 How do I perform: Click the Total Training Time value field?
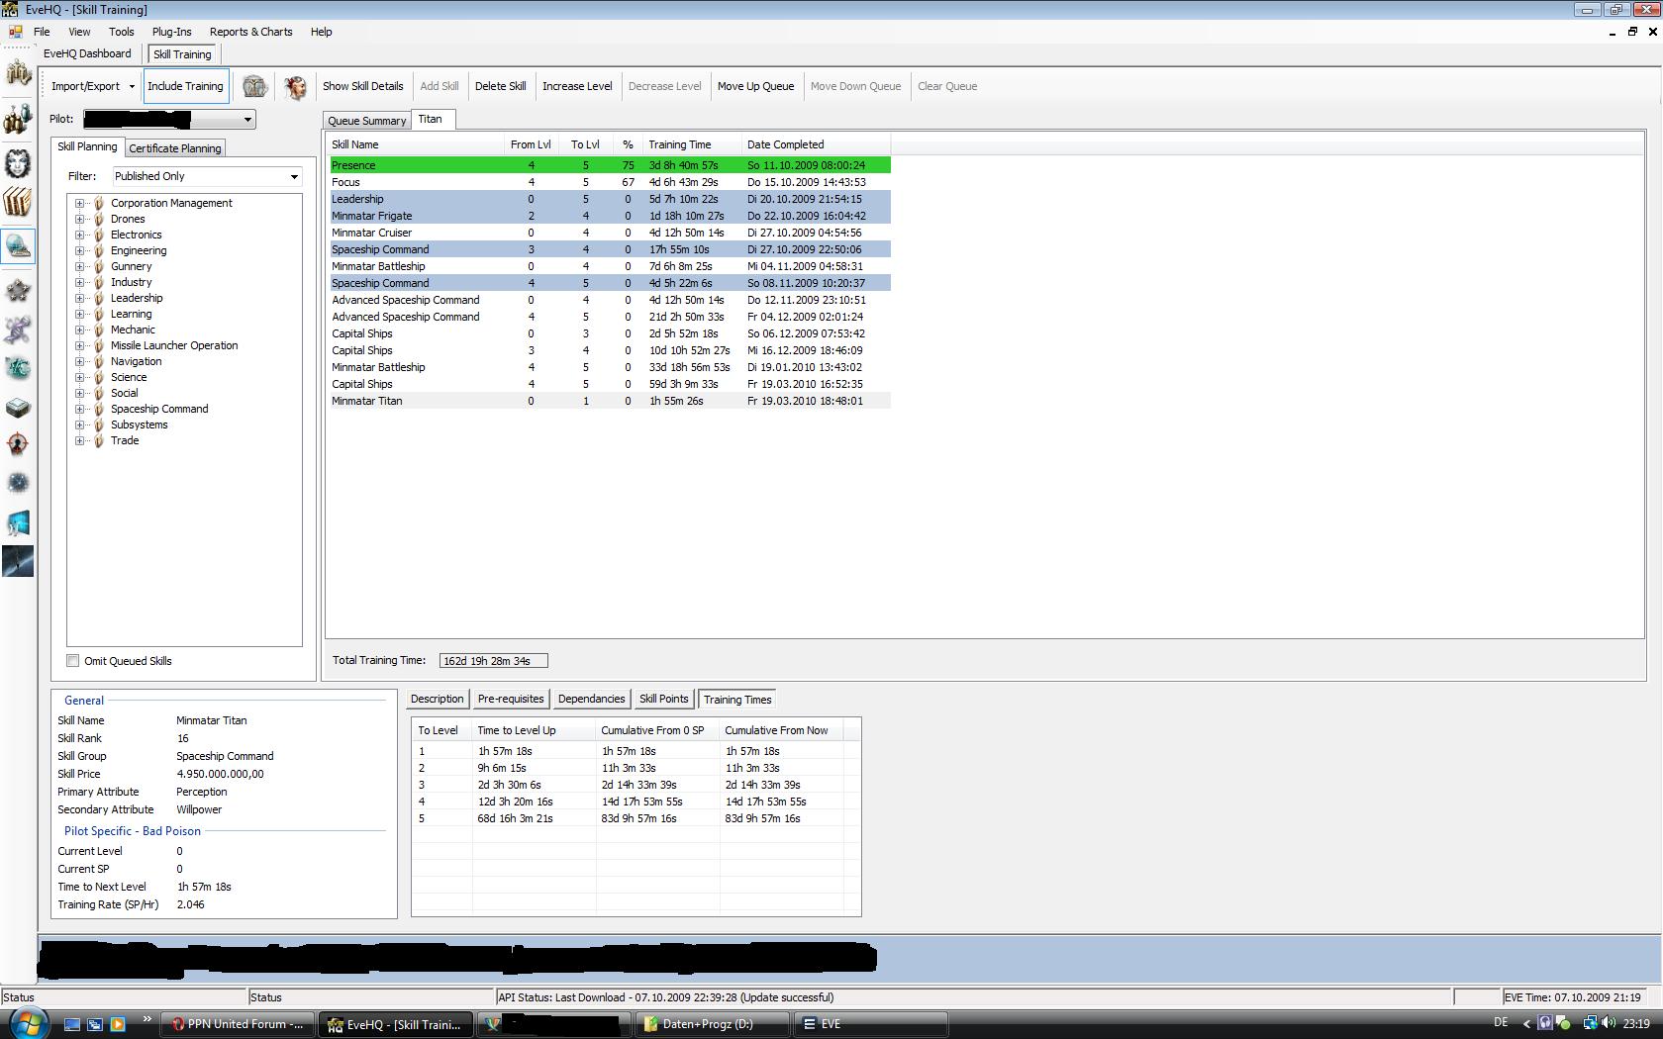(x=494, y=661)
